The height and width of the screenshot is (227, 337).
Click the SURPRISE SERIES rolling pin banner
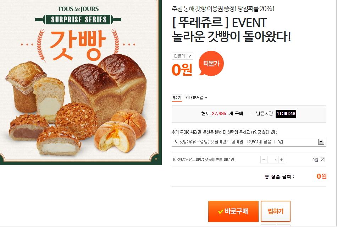(78, 20)
